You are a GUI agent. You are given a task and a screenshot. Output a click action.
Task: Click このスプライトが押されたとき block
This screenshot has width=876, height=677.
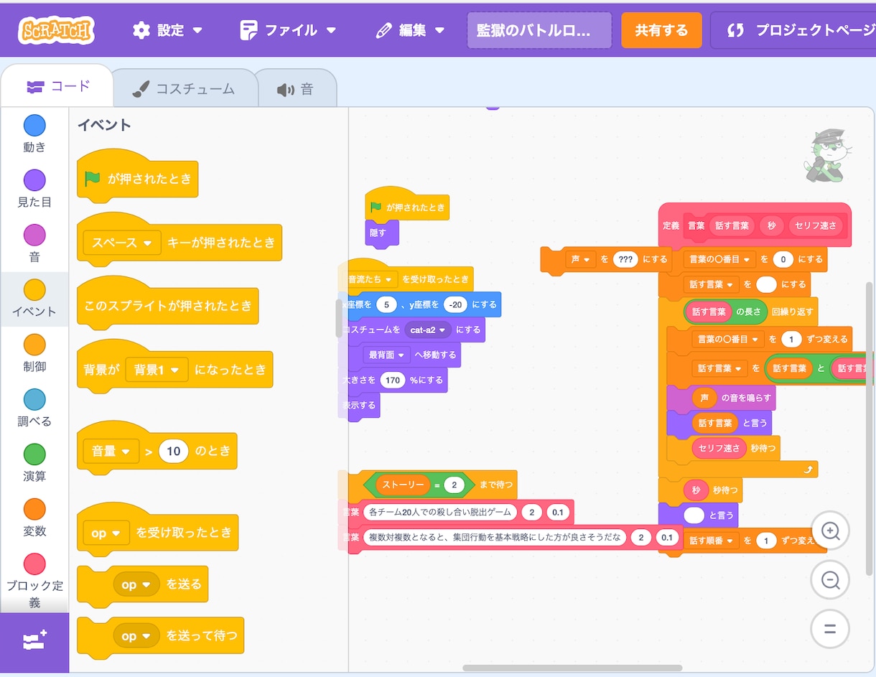pyautogui.click(x=167, y=306)
